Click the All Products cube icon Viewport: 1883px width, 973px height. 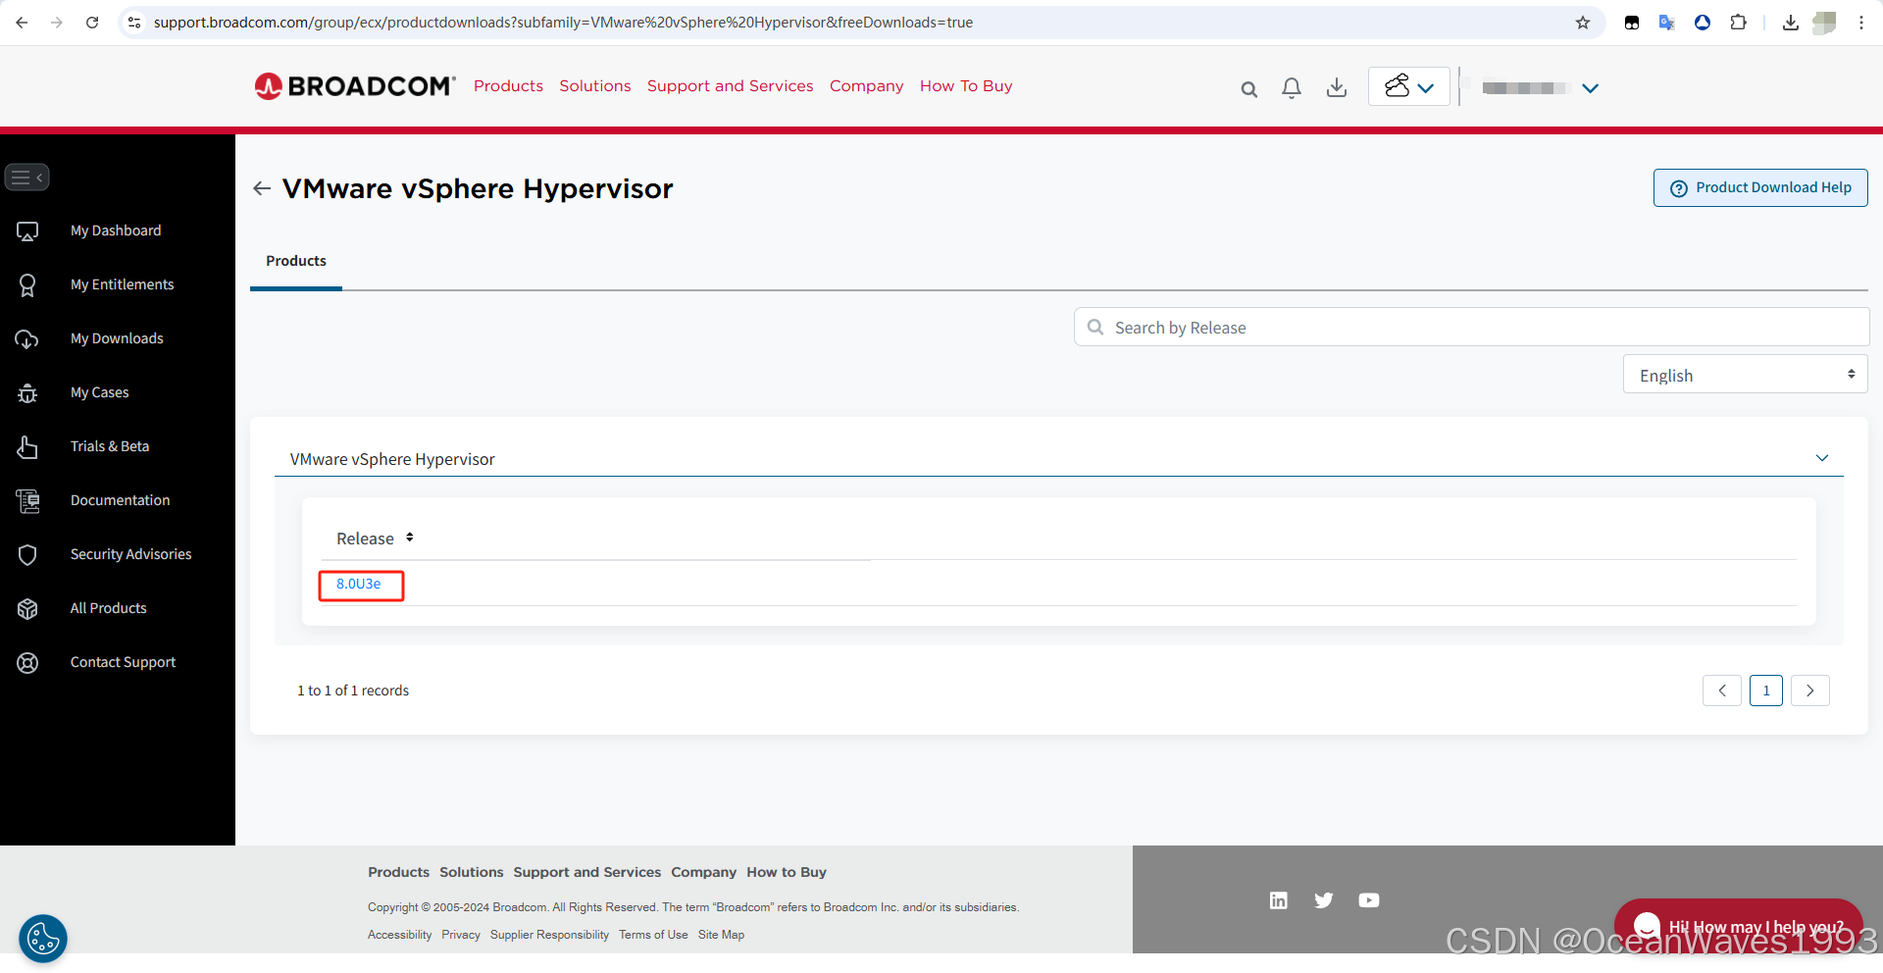point(27,609)
